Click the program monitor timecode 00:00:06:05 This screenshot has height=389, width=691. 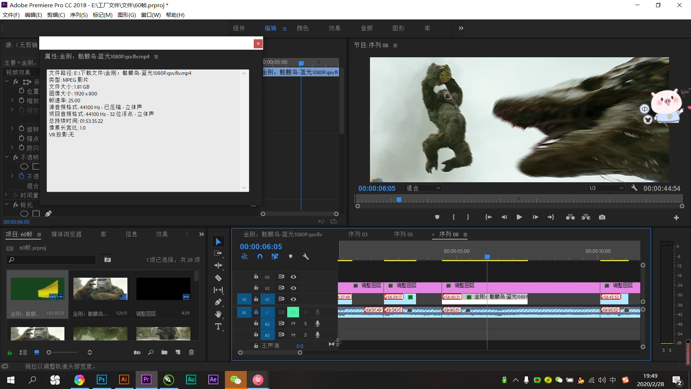pyautogui.click(x=376, y=188)
